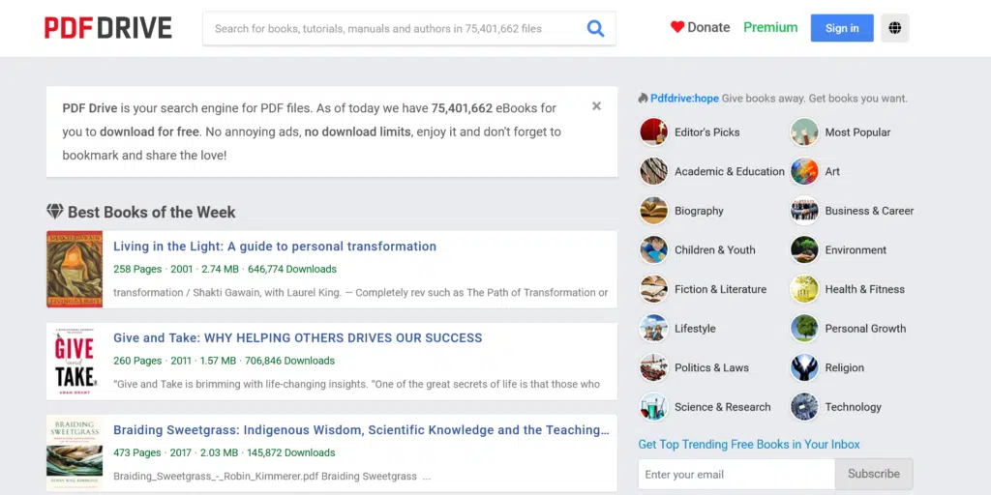Open Most Popular category text link
The image size is (991, 495).
pos(857,131)
